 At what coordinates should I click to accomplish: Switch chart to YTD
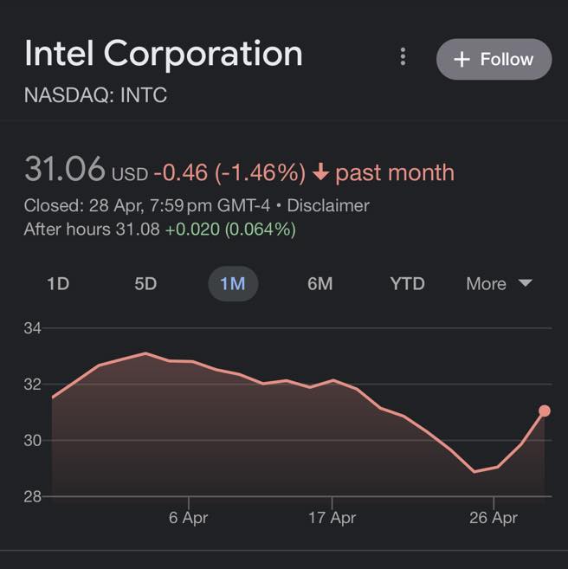point(407,283)
